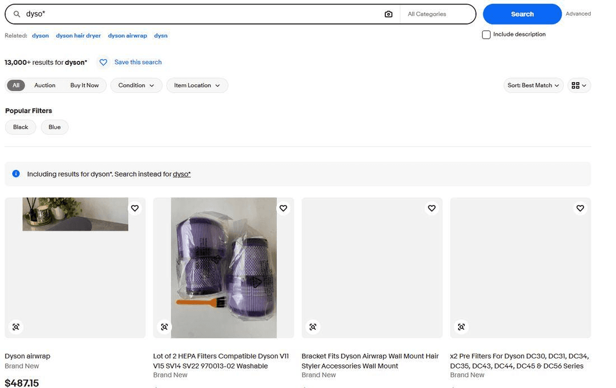Open the gallery view layout switcher
The height and width of the screenshot is (388, 616).
tap(579, 86)
